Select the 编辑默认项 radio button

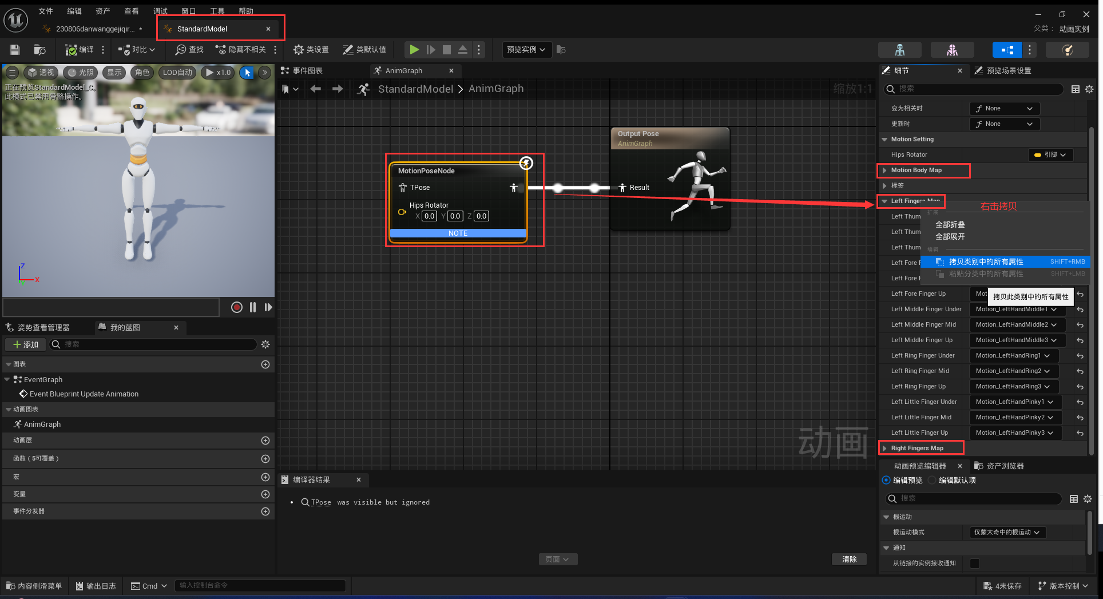pos(932,480)
